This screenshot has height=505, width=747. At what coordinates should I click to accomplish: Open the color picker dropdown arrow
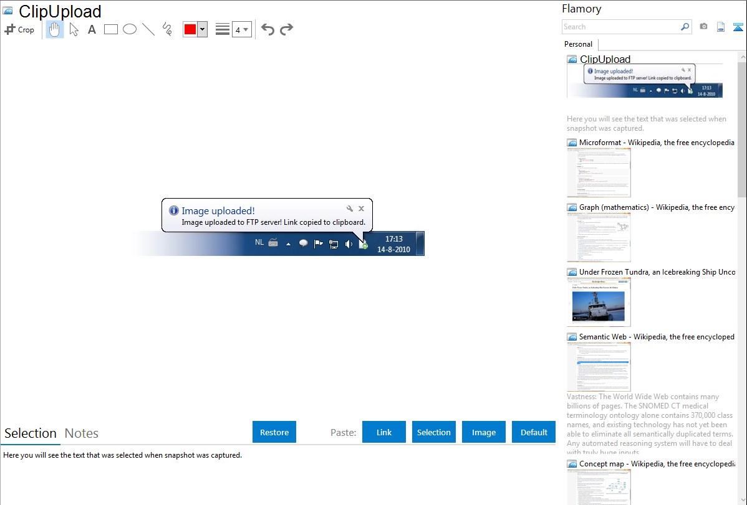point(203,29)
